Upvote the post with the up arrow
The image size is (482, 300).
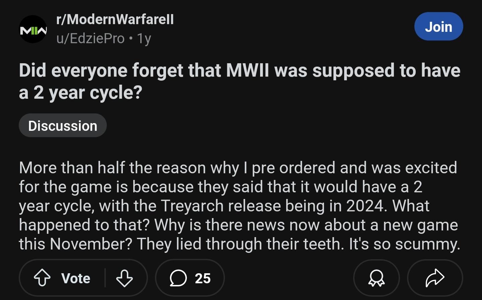pos(42,278)
